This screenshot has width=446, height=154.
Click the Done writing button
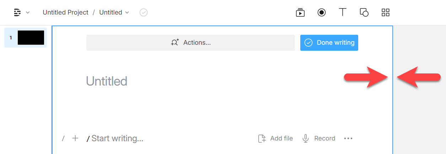(329, 43)
